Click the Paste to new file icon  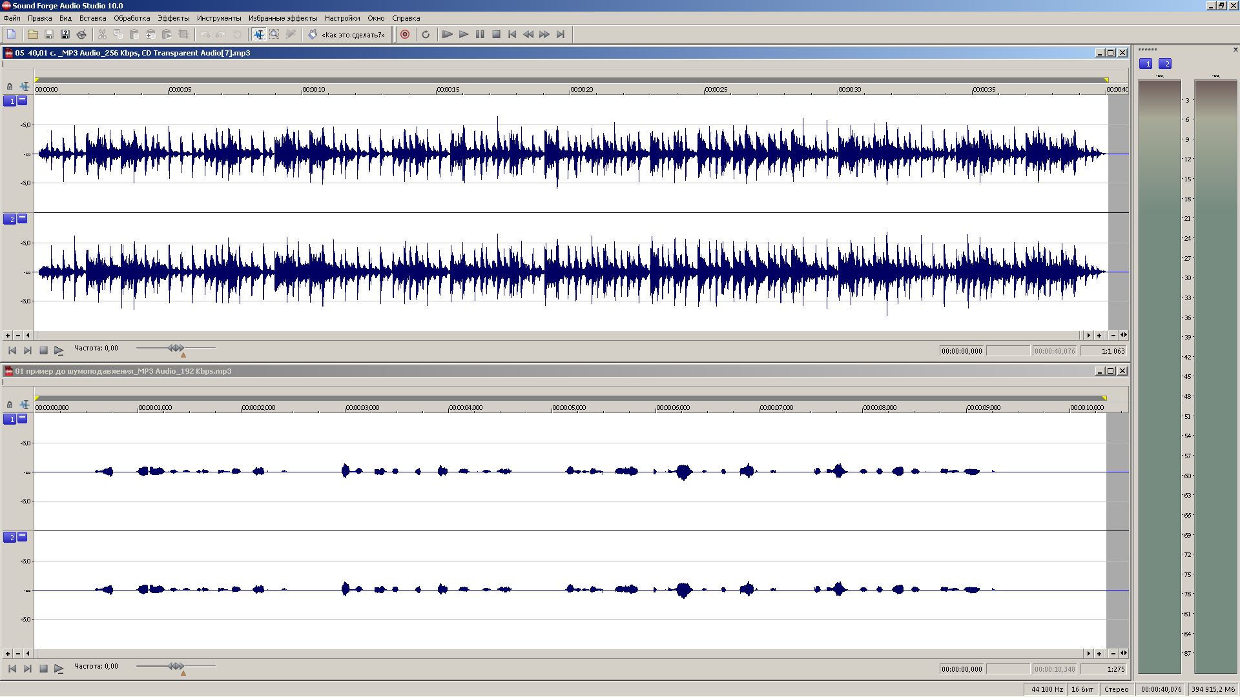click(167, 34)
